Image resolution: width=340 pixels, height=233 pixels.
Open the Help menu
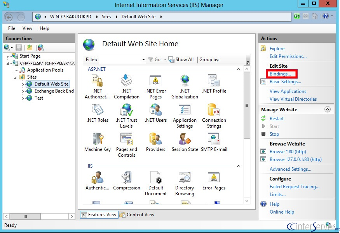pos(44,28)
